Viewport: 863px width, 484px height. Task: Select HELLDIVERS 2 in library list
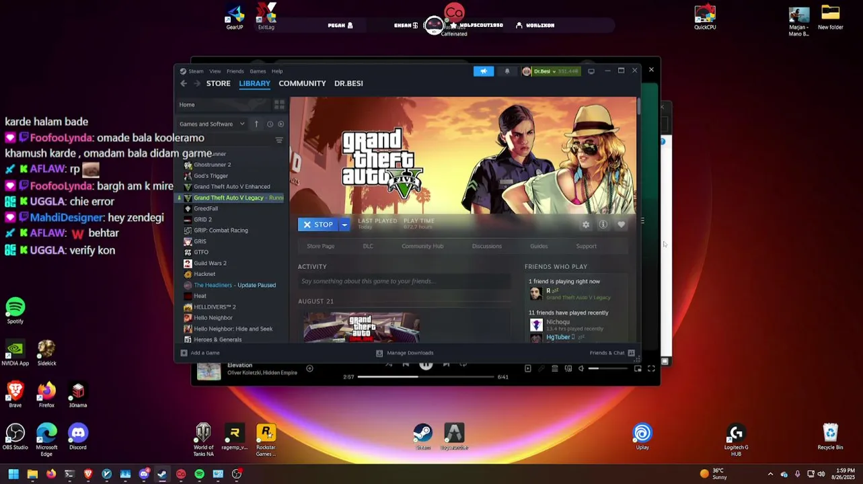(x=215, y=307)
